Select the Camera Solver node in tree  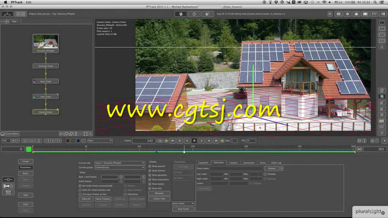tap(46, 112)
